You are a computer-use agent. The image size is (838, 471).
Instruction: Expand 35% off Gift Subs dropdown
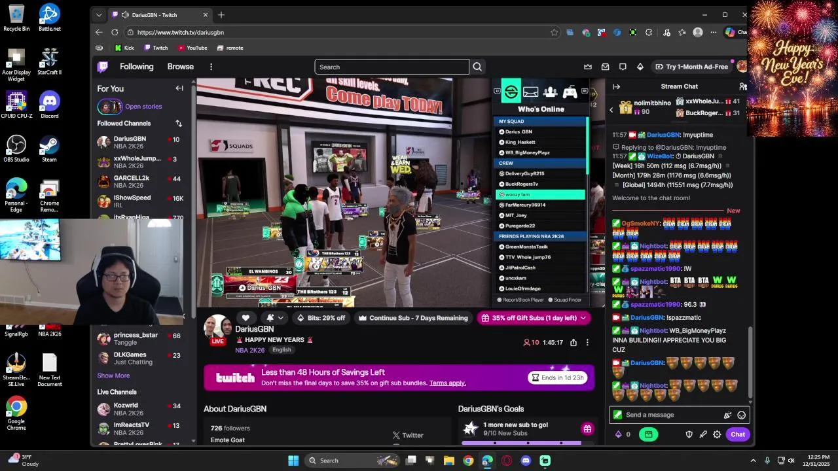(x=583, y=318)
